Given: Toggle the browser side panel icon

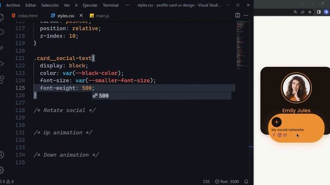Looking at the screenshot, I should 319,12.
